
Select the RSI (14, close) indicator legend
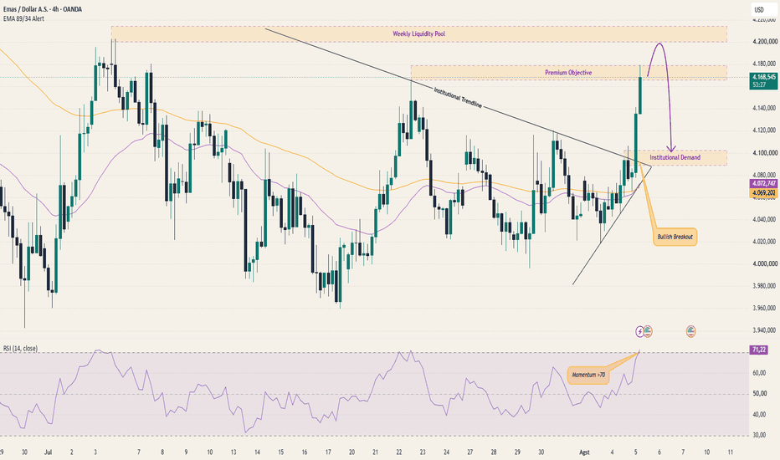click(x=20, y=349)
